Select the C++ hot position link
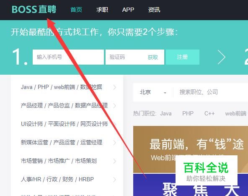The image size is (248, 196). [x=209, y=113]
